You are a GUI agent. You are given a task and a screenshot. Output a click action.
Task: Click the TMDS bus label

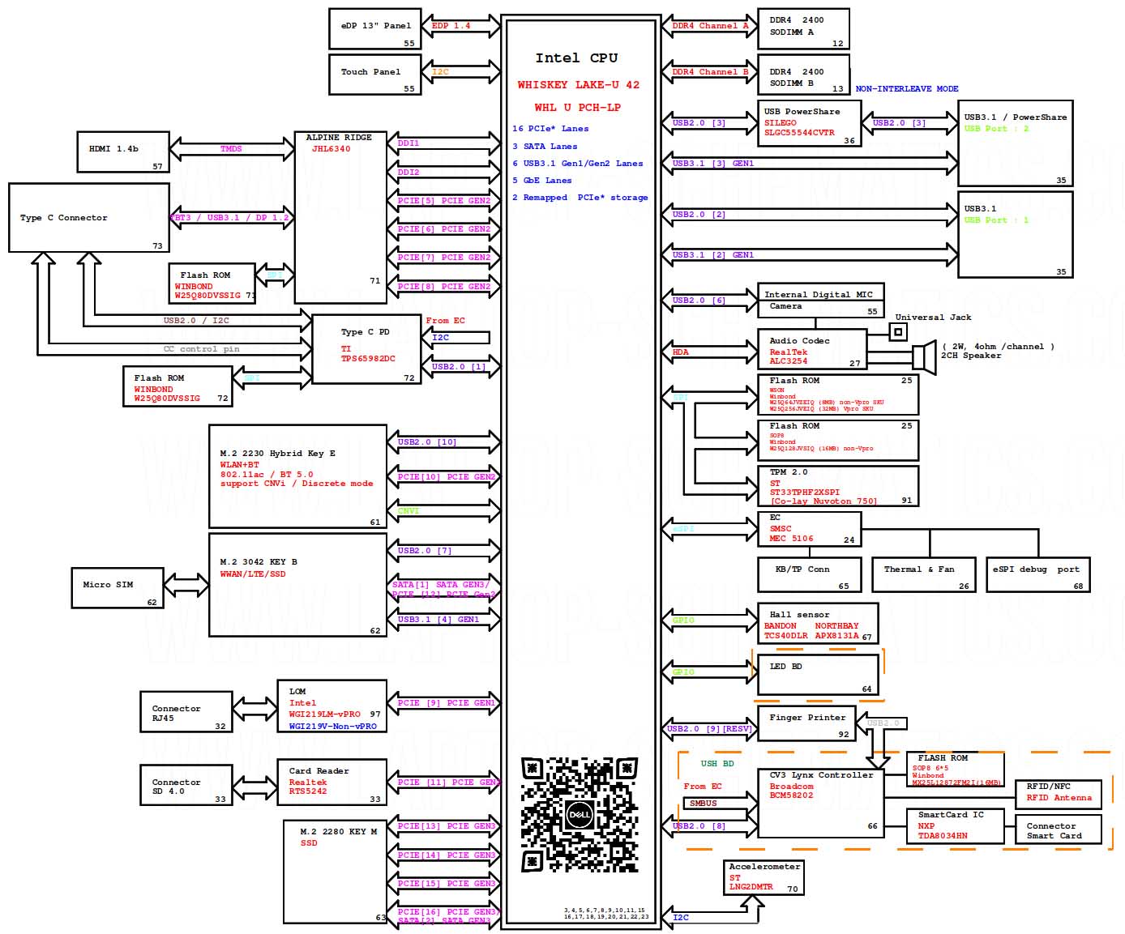[231, 149]
